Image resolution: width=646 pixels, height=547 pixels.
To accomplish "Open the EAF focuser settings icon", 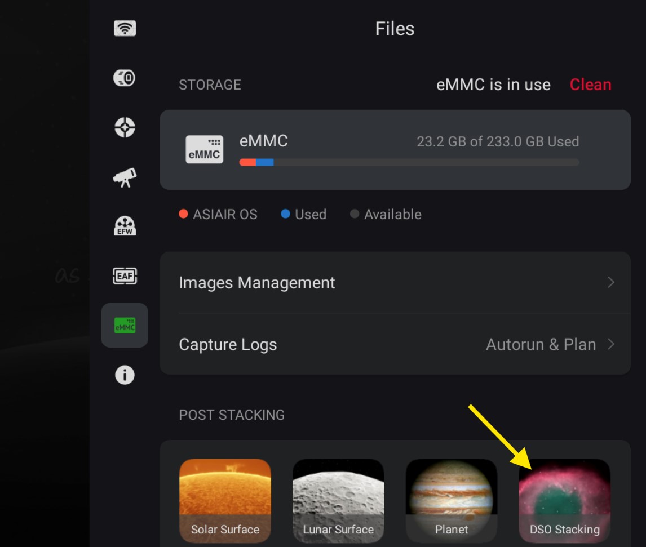I will (125, 275).
